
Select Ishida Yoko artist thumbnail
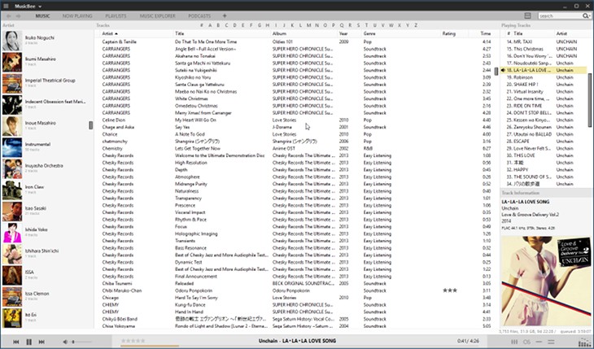click(x=11, y=233)
